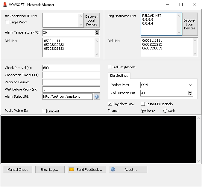The height and width of the screenshot is (187, 202).
Task: Enable the Single Room checkbox
Action: [7, 22]
